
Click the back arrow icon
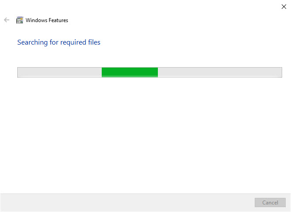(7, 20)
